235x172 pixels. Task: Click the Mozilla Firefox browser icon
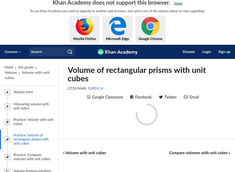[85, 27]
